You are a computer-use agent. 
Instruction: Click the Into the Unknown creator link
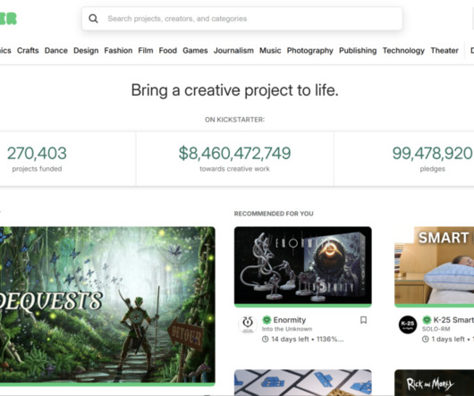pos(287,329)
